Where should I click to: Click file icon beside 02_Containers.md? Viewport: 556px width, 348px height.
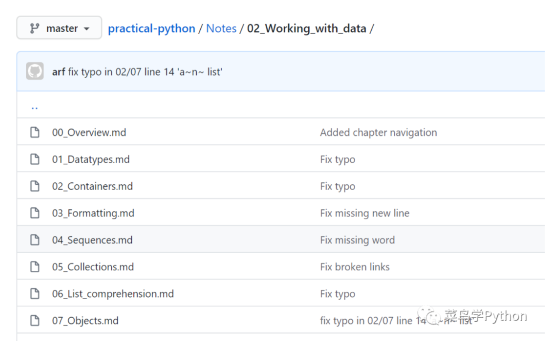click(35, 186)
